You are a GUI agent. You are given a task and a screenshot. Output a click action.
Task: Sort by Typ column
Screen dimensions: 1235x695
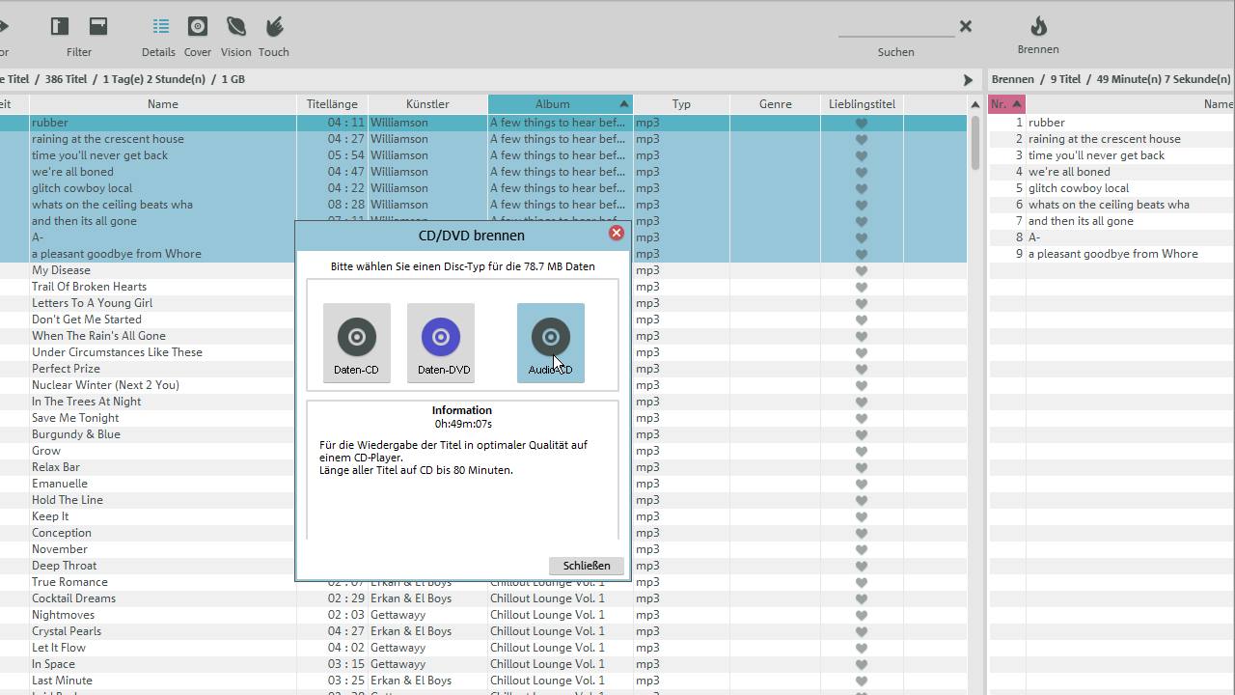681,103
